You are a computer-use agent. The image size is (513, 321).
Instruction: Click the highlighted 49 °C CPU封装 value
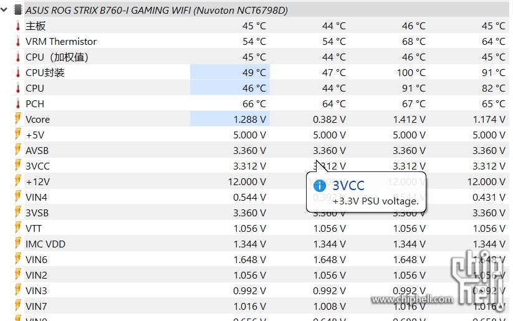[254, 73]
